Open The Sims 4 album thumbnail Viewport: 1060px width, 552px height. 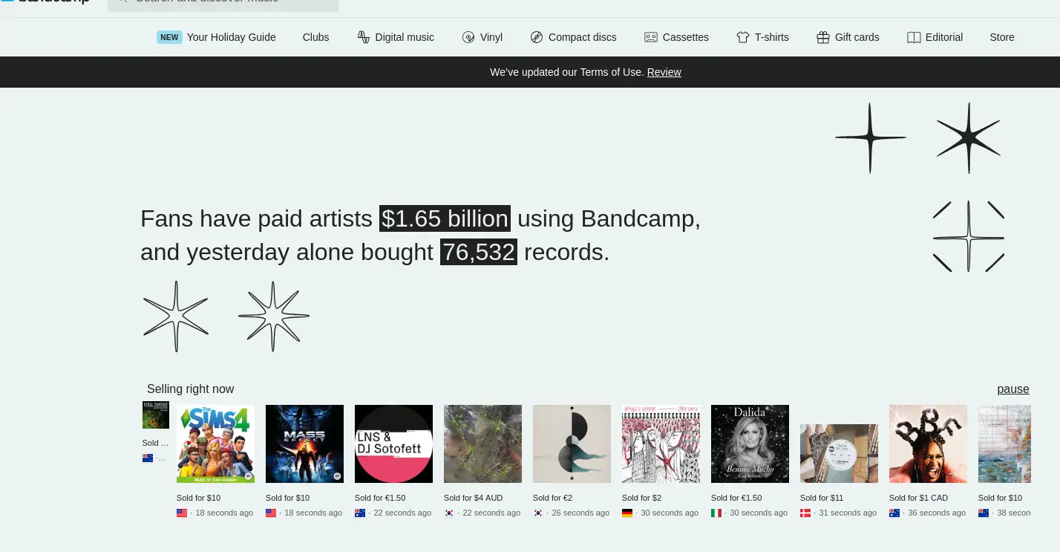[x=215, y=444]
